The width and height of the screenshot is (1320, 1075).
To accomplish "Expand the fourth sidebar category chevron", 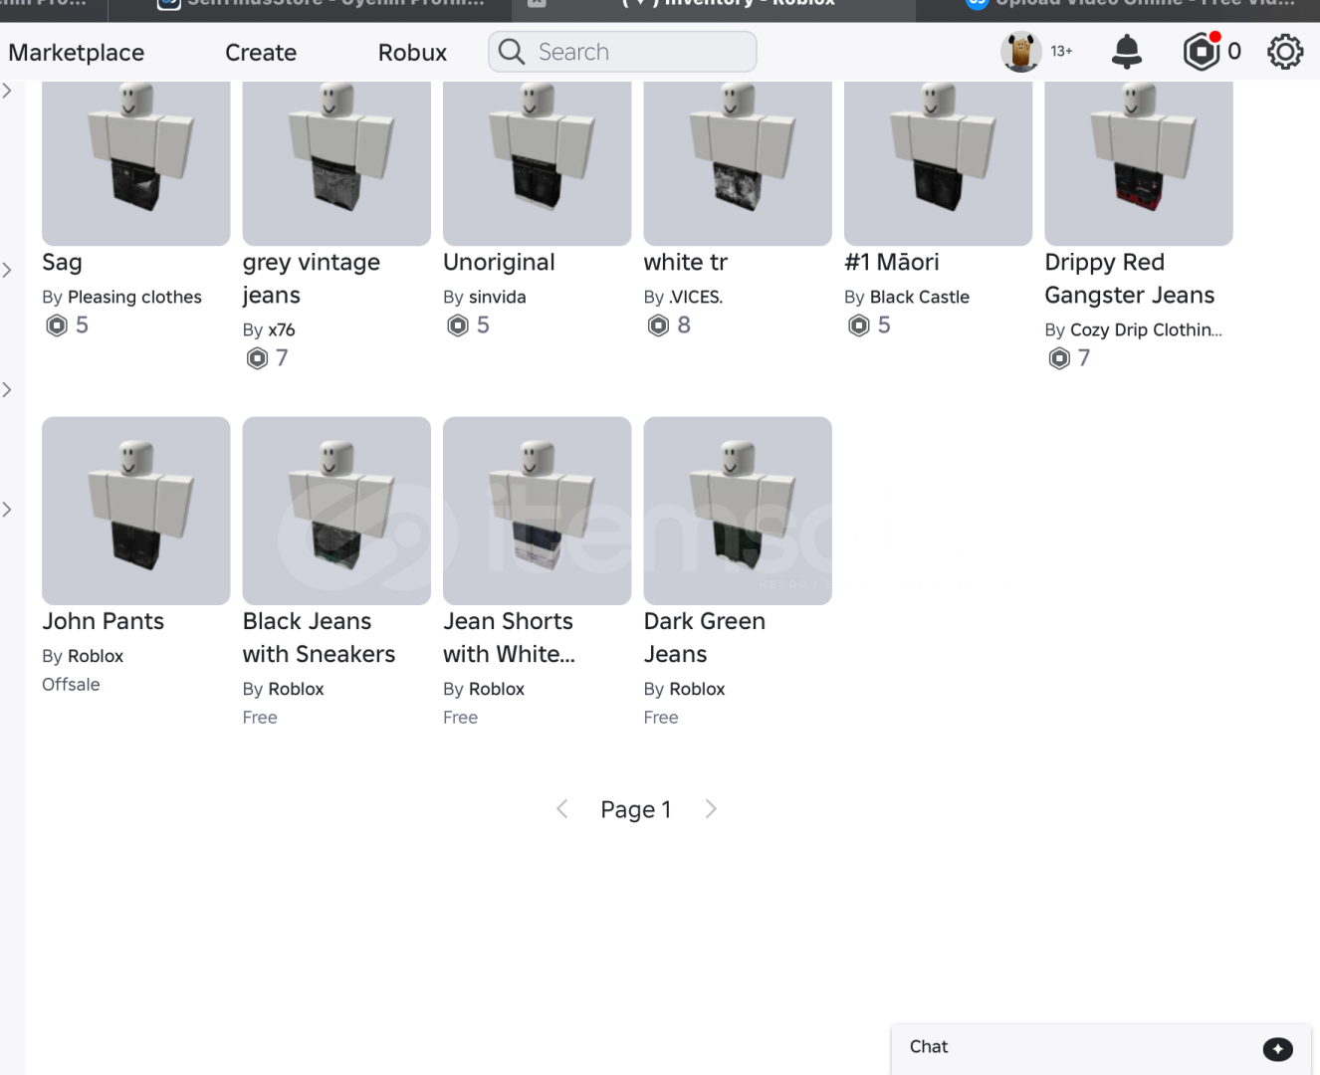I will pyautogui.click(x=7, y=510).
